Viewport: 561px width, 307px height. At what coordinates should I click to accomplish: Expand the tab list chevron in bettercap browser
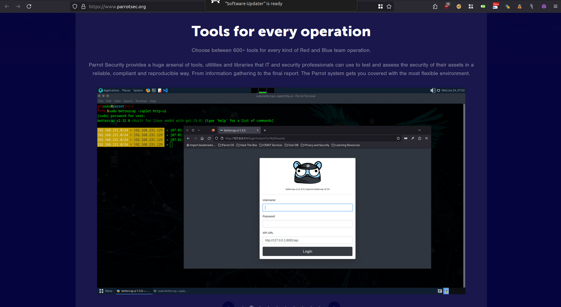(x=419, y=130)
